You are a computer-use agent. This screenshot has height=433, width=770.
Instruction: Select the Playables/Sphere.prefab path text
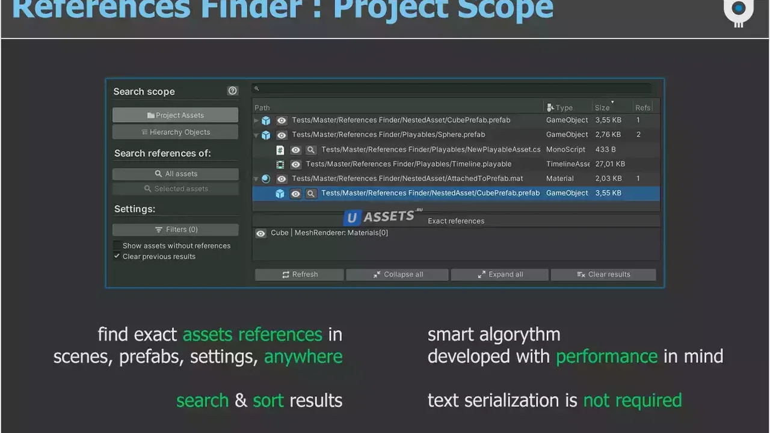[389, 135]
